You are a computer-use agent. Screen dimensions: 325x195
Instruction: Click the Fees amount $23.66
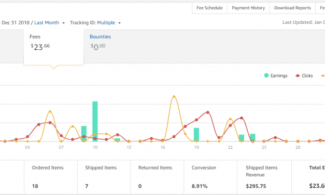(40, 47)
